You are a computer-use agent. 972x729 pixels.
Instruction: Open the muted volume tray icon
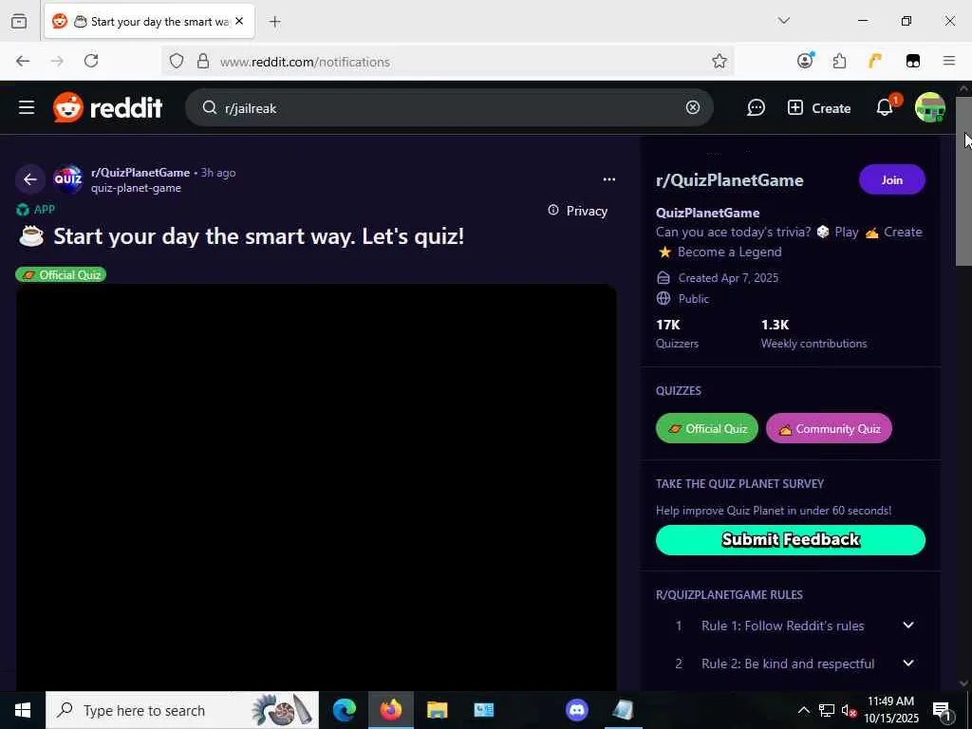coord(849,710)
